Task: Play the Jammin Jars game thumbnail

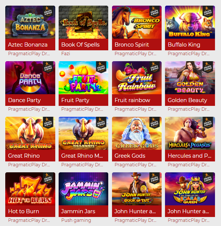Action: point(83,189)
